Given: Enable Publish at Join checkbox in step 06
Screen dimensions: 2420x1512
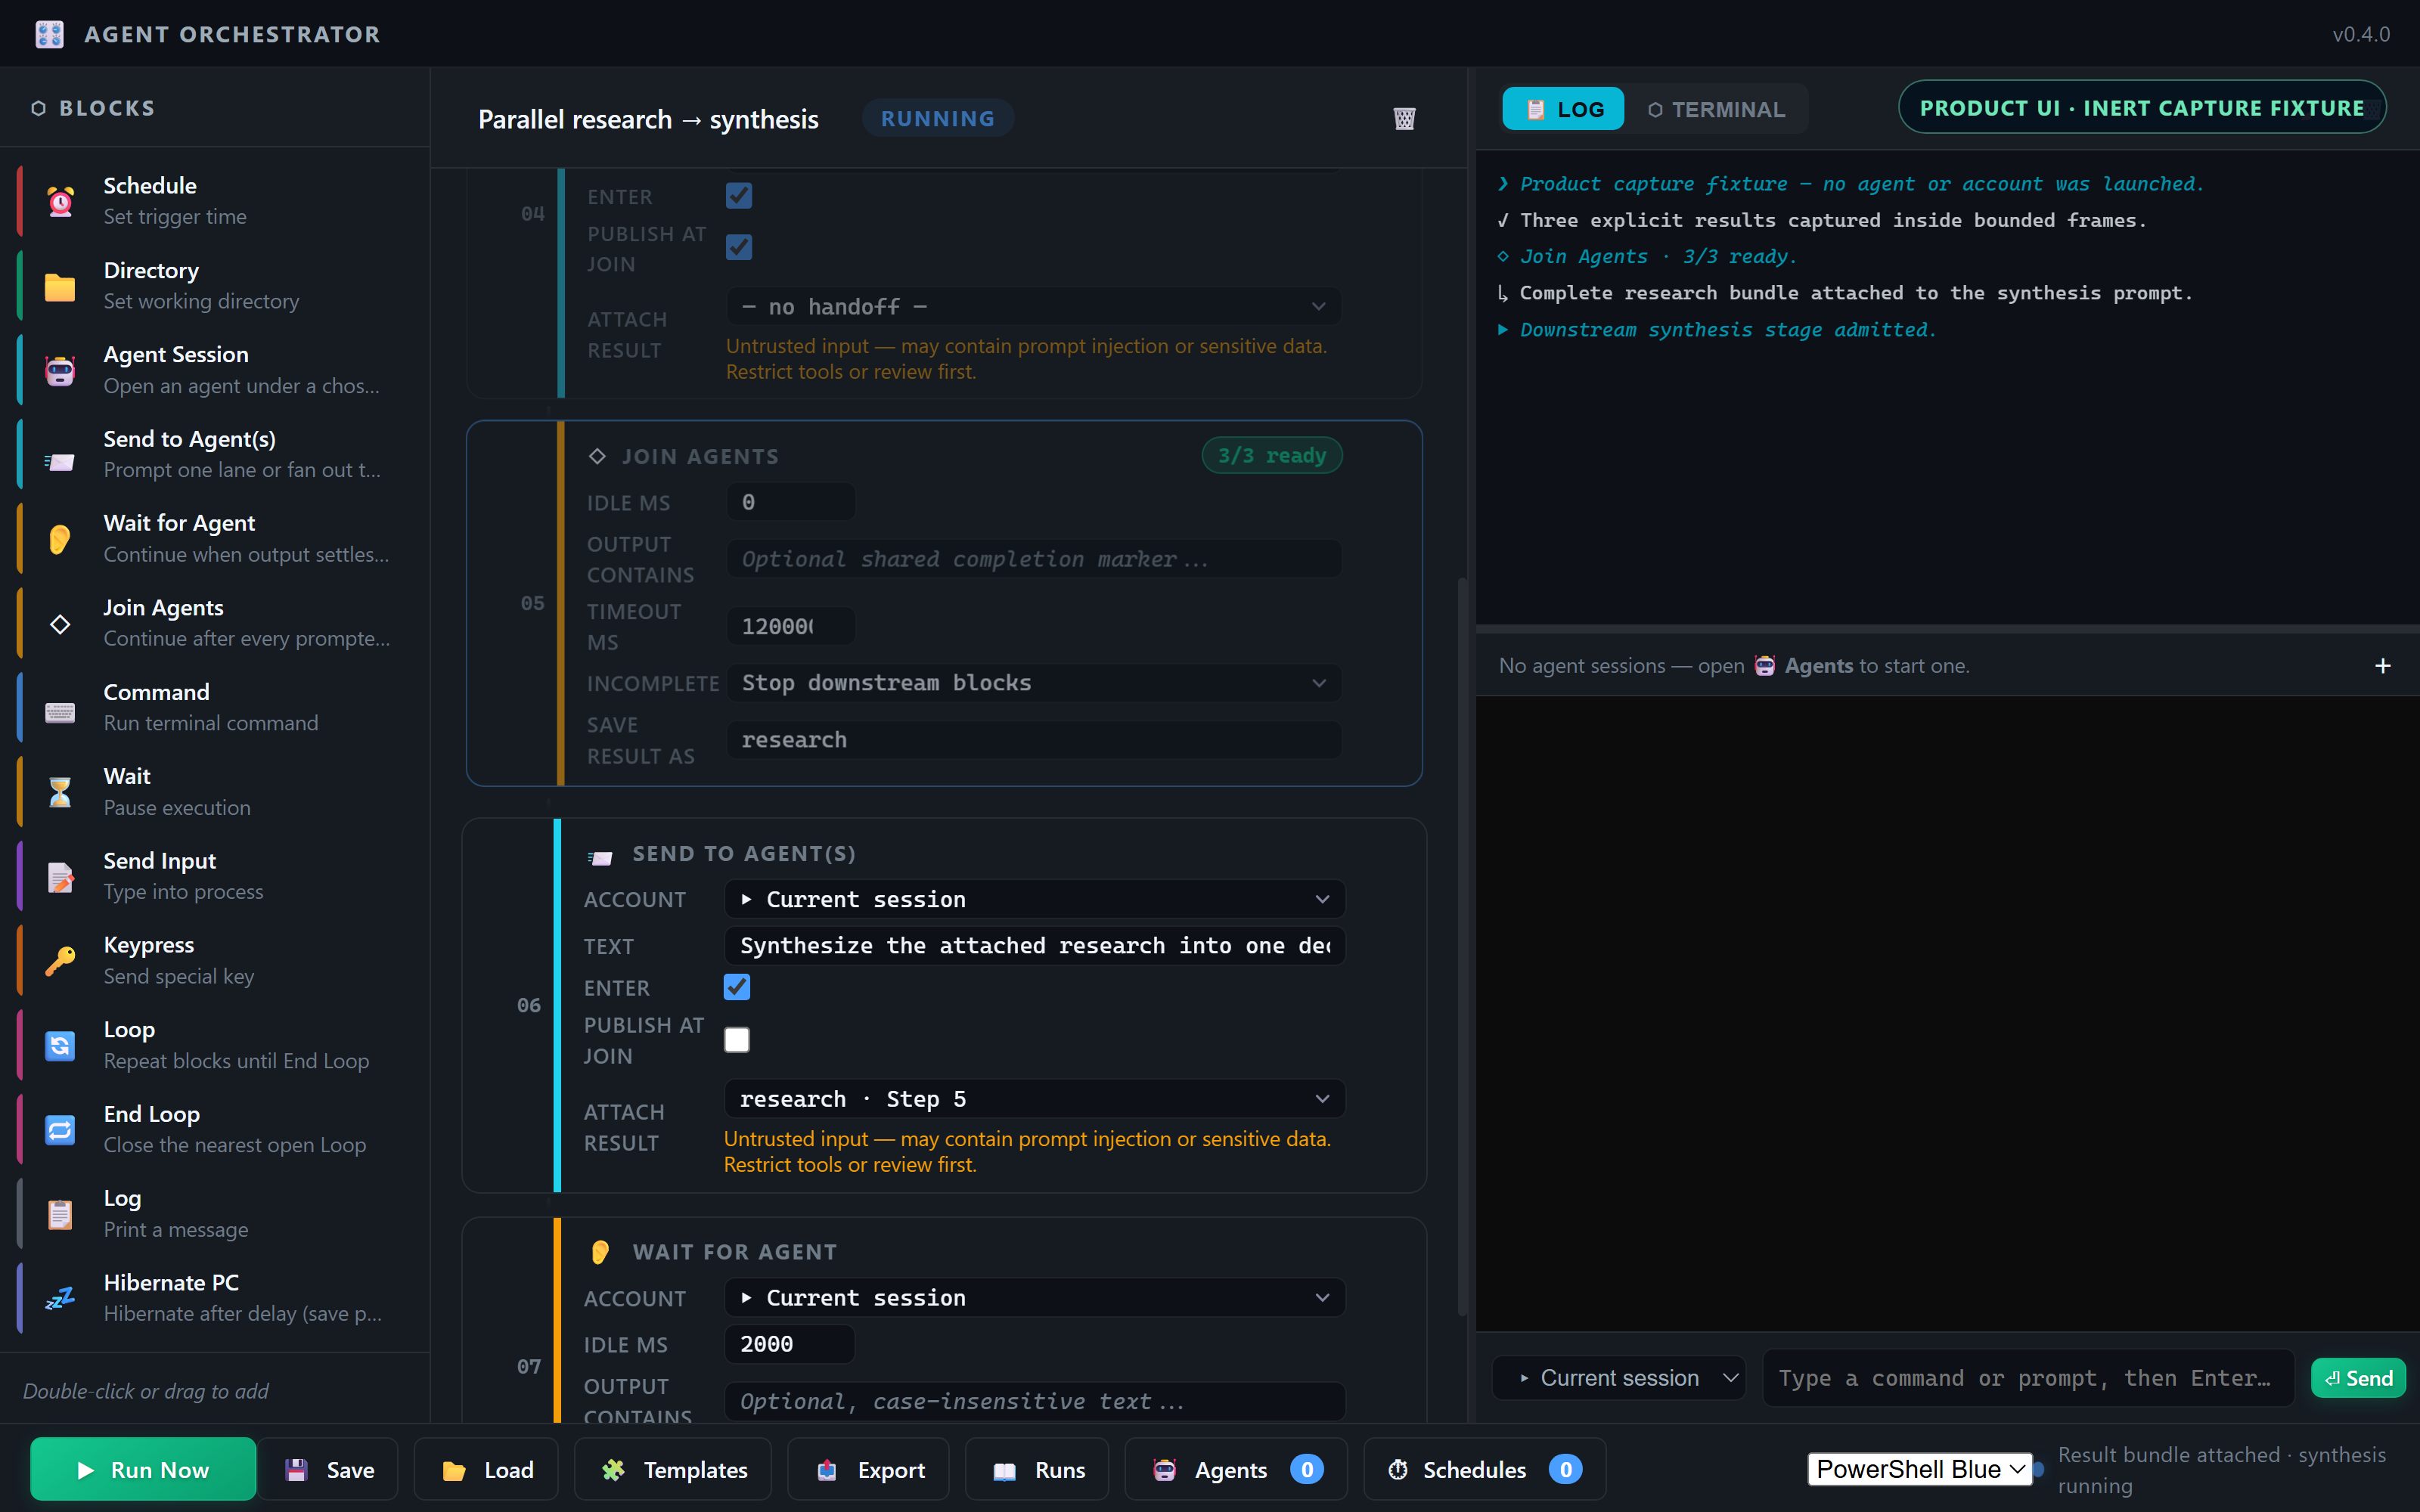Looking at the screenshot, I should click(x=737, y=1040).
